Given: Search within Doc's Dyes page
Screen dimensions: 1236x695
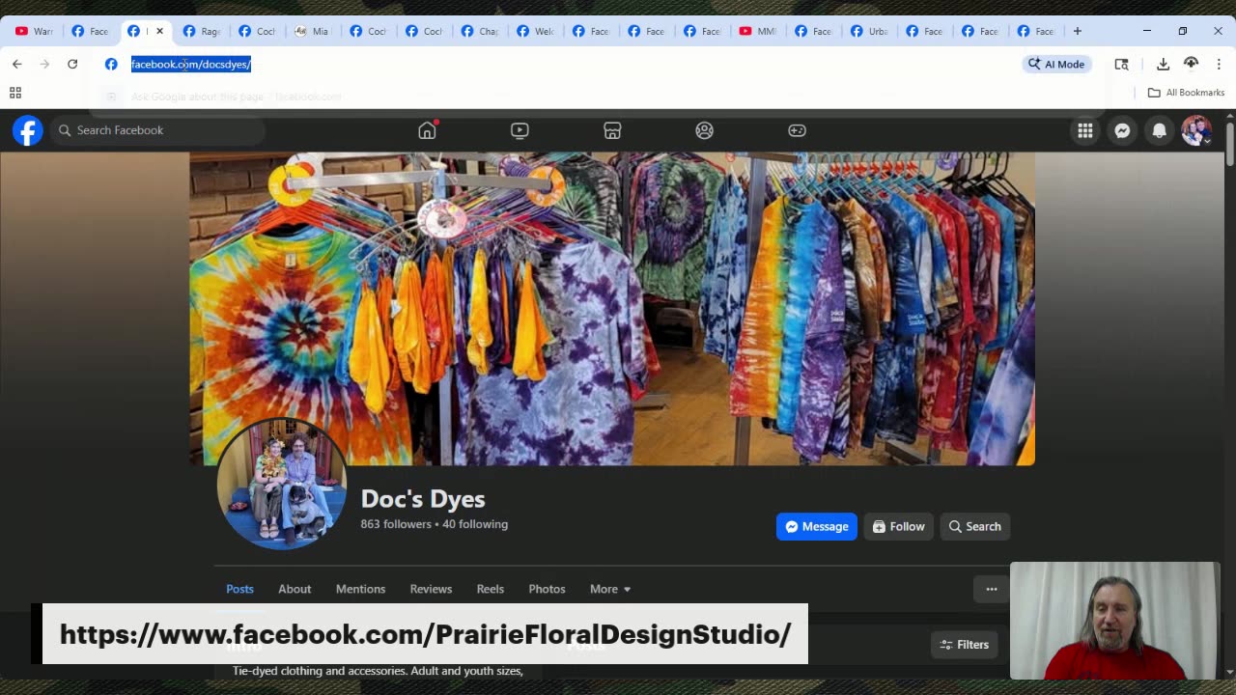Looking at the screenshot, I should click(x=975, y=526).
